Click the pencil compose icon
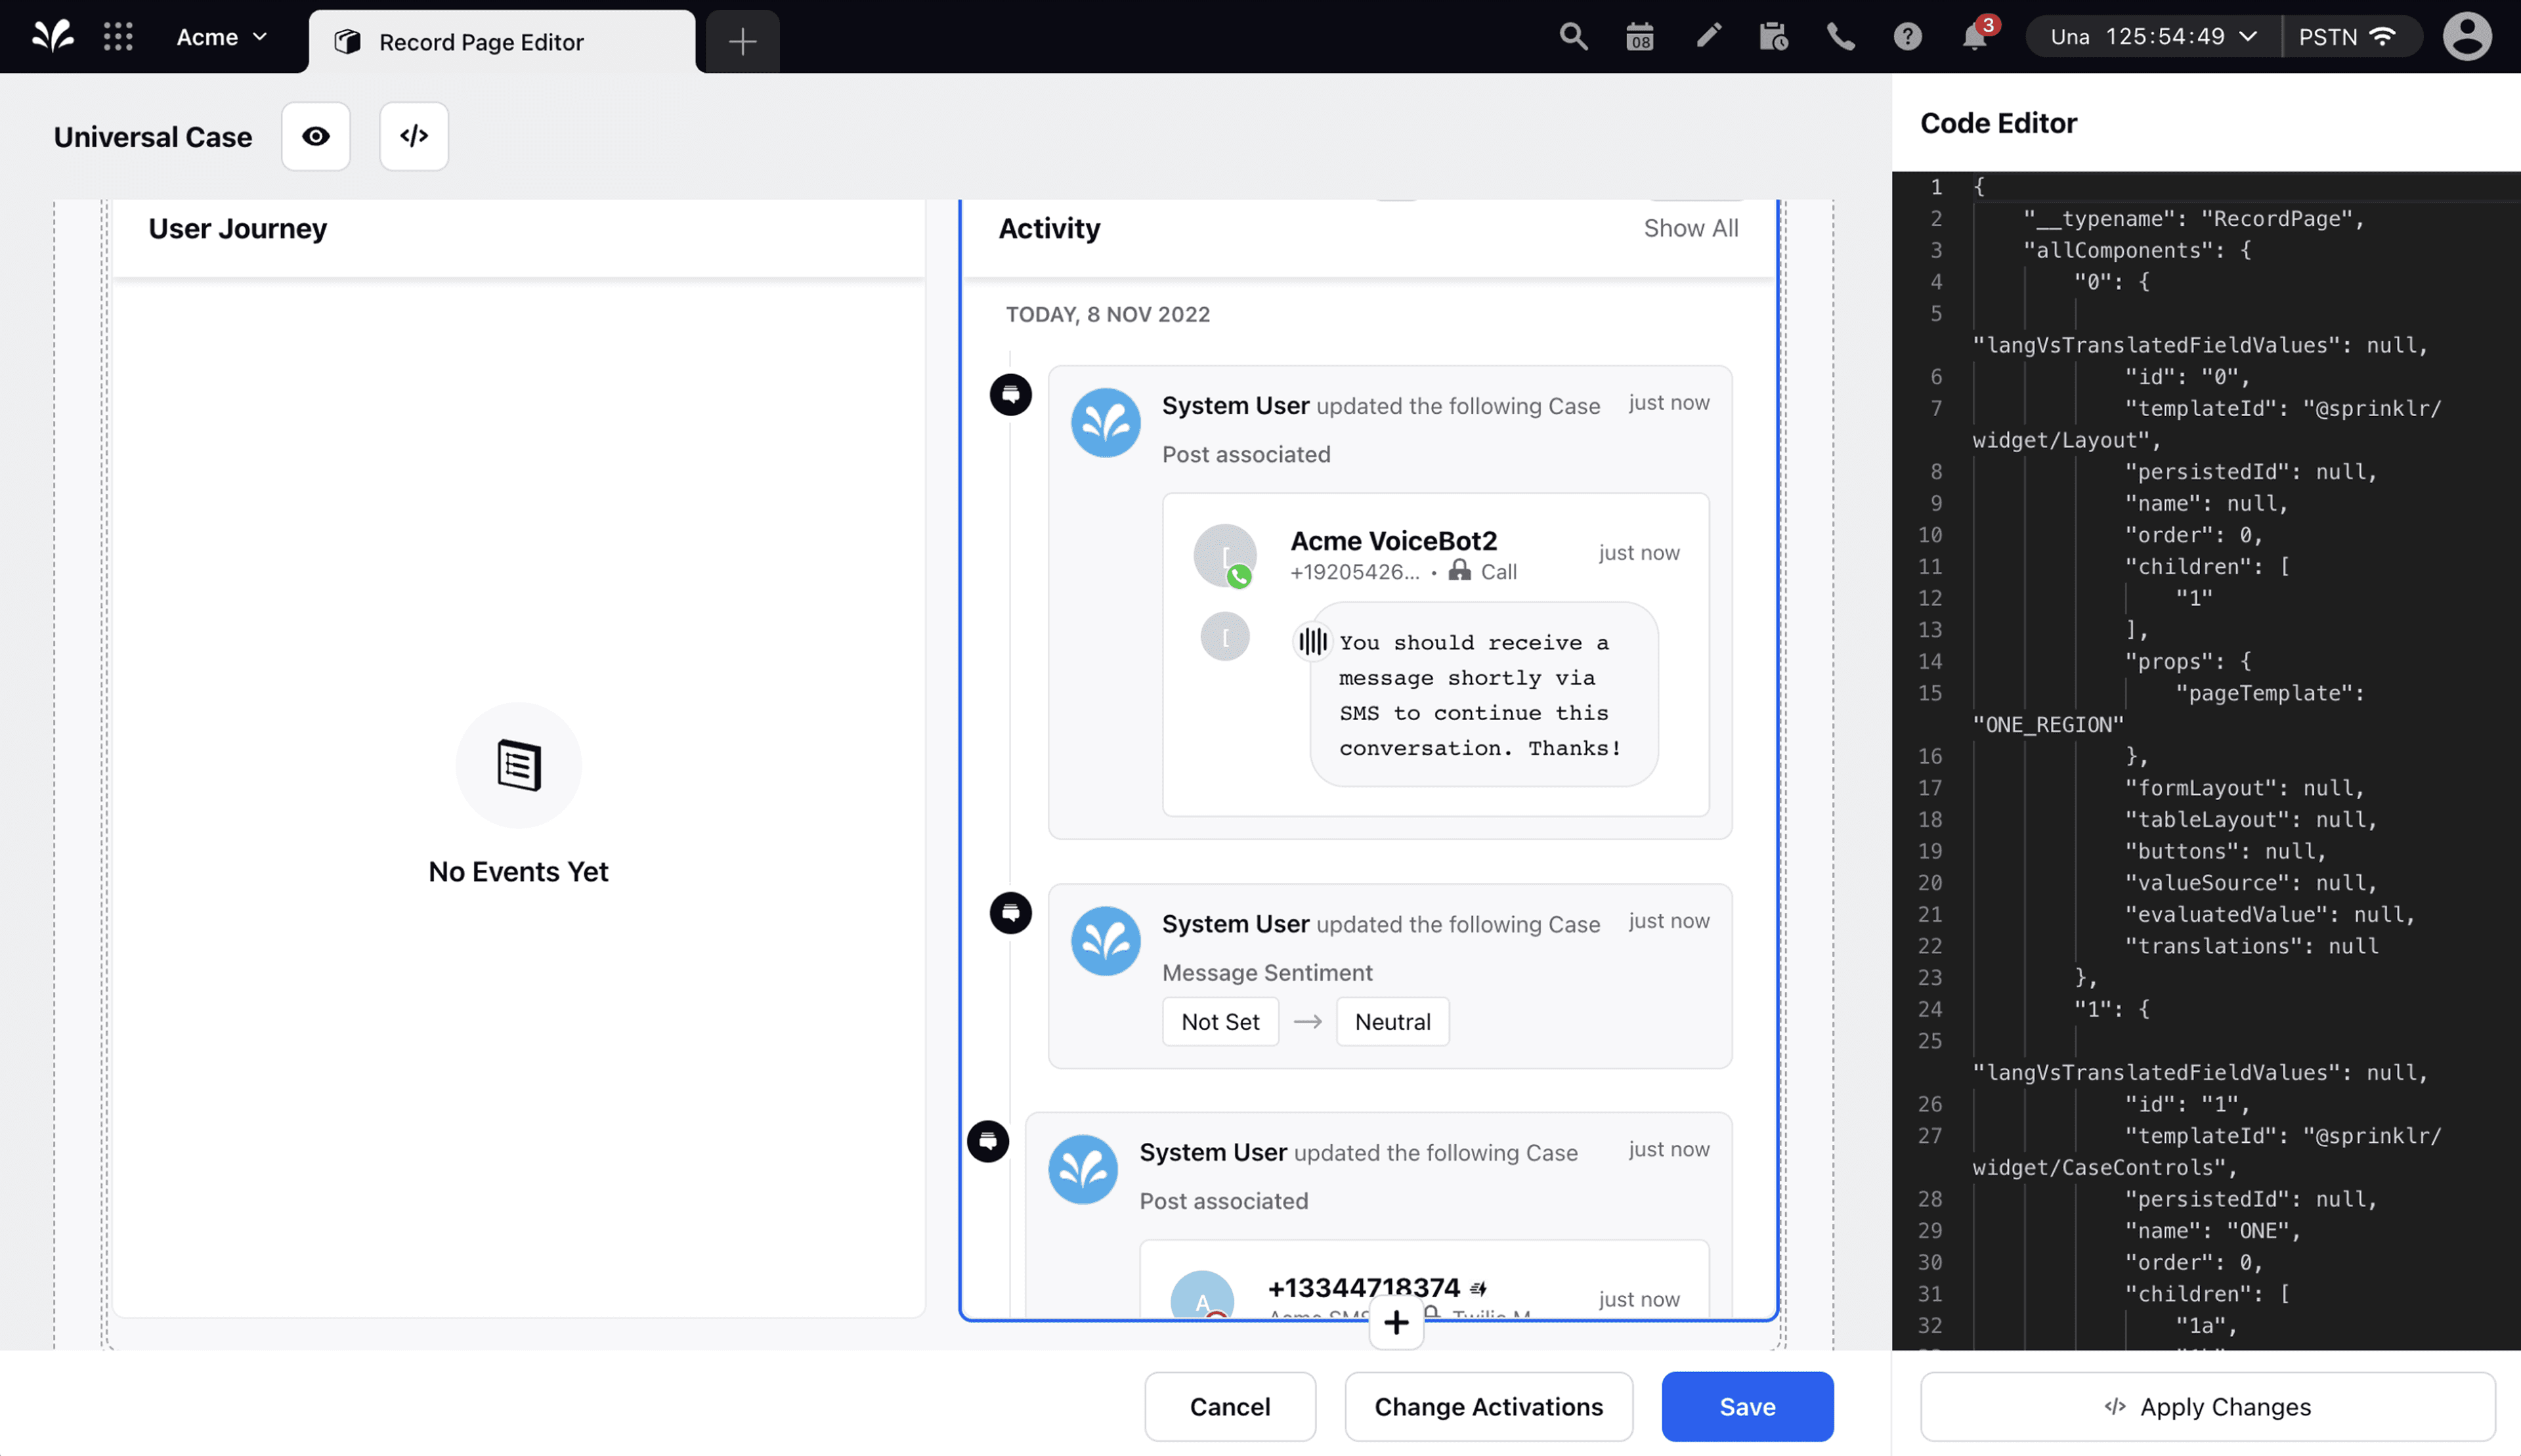The image size is (2521, 1456). [x=1708, y=37]
